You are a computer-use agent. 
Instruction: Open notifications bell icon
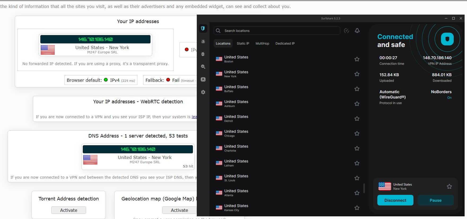pos(357,31)
